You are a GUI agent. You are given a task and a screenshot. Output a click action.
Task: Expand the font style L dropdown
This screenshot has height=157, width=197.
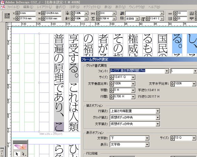tap(195, 71)
